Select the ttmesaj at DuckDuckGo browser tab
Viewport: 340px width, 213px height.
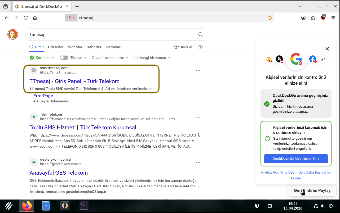[x=42, y=6]
